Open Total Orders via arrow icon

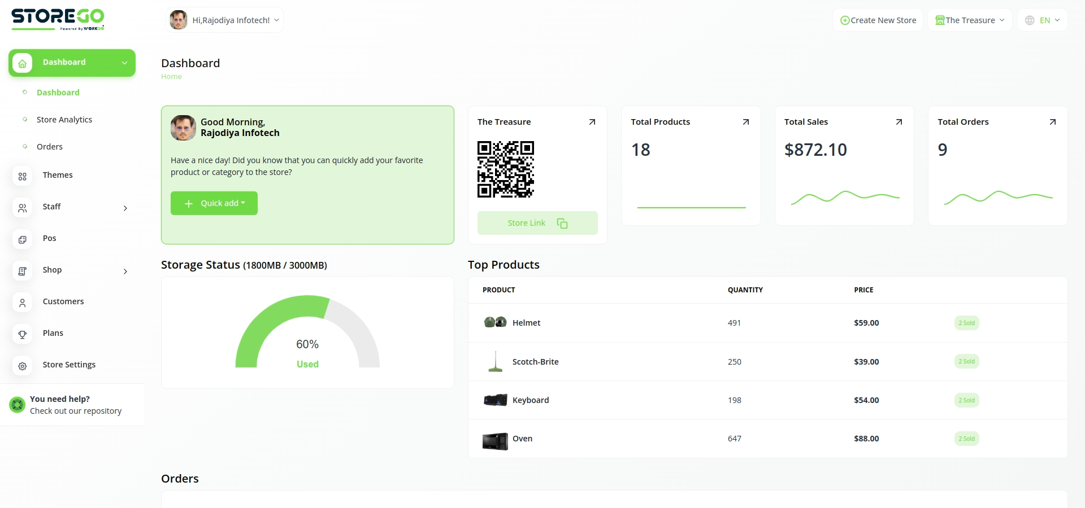pos(1052,122)
